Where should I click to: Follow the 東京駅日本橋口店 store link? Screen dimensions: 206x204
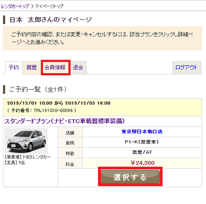click(x=142, y=132)
